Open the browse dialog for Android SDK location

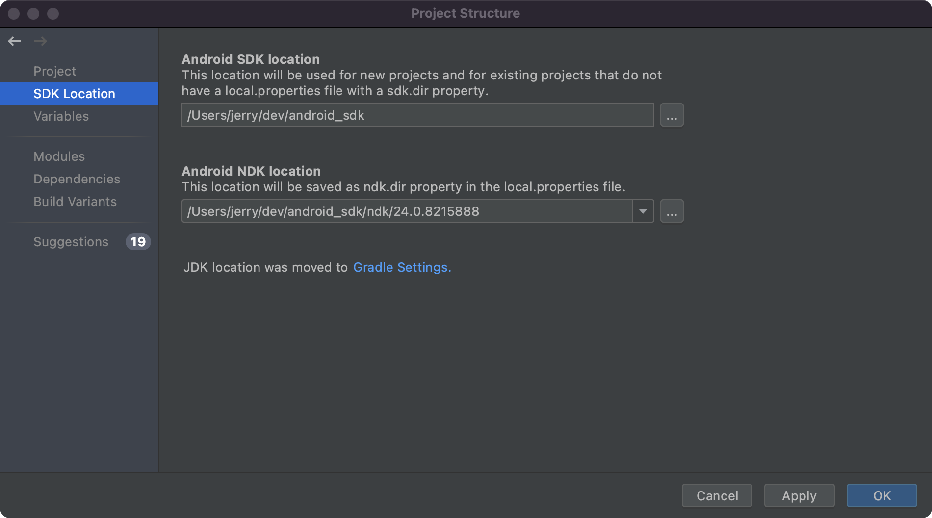coord(672,115)
